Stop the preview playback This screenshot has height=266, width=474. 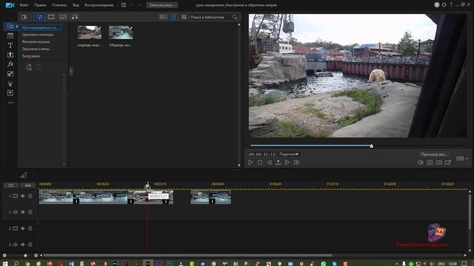(x=260, y=163)
